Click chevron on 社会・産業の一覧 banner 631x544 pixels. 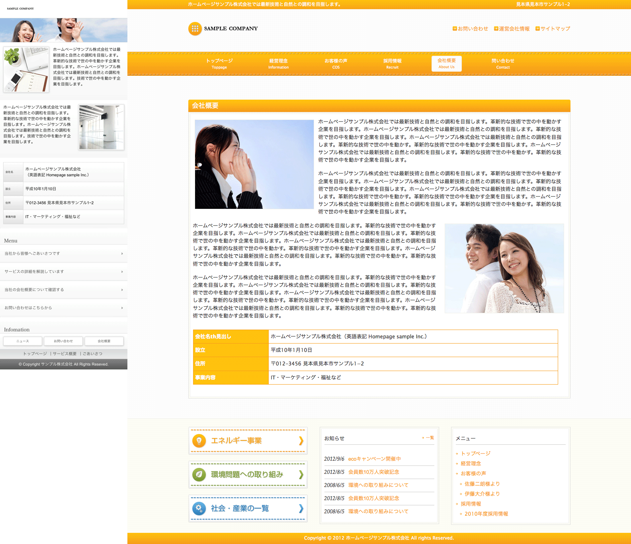point(301,508)
